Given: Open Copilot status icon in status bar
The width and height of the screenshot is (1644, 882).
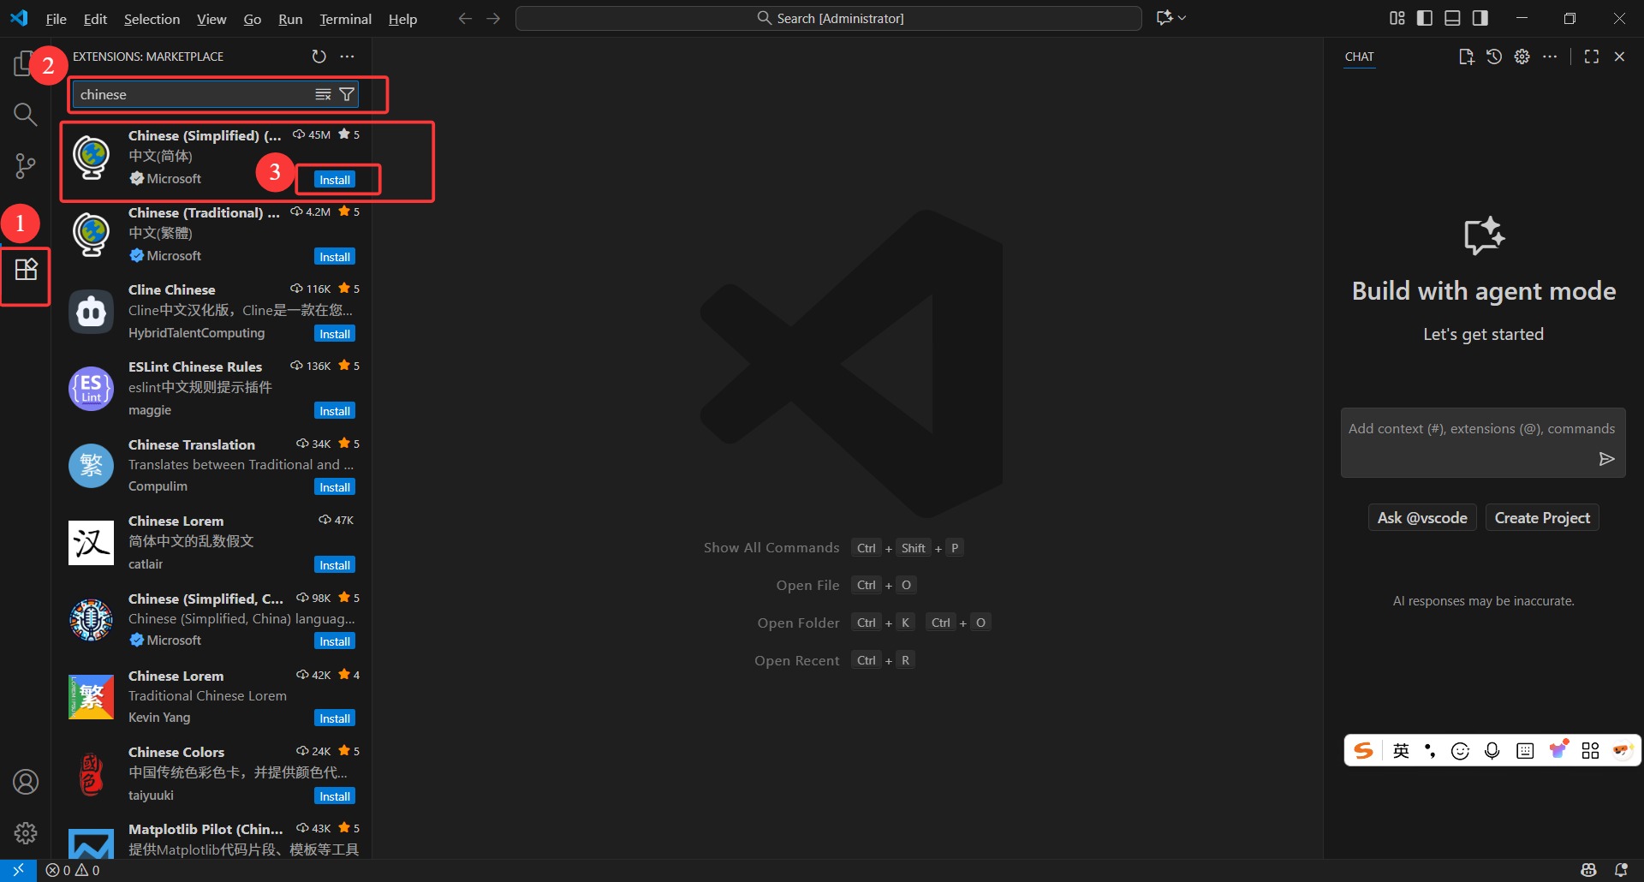Looking at the screenshot, I should (1588, 870).
